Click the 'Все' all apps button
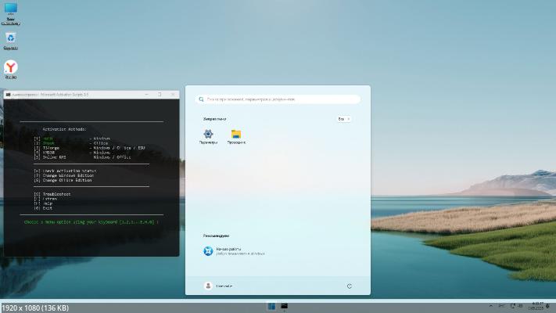 tap(343, 119)
